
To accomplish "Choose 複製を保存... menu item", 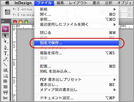I will pyautogui.click(x=77, y=53).
